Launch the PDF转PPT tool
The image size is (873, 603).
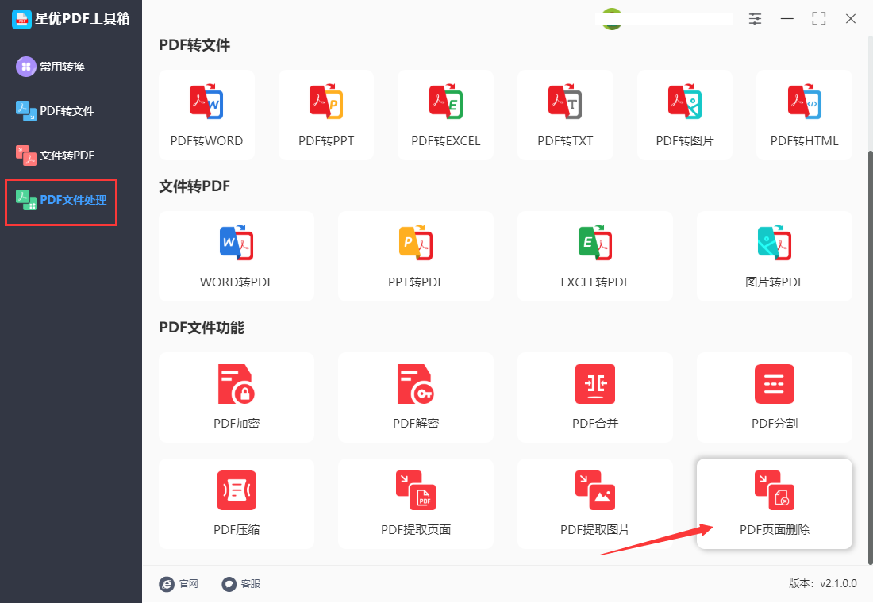[326, 115]
